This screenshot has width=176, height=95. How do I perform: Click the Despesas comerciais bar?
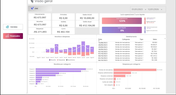tap(119, 76)
